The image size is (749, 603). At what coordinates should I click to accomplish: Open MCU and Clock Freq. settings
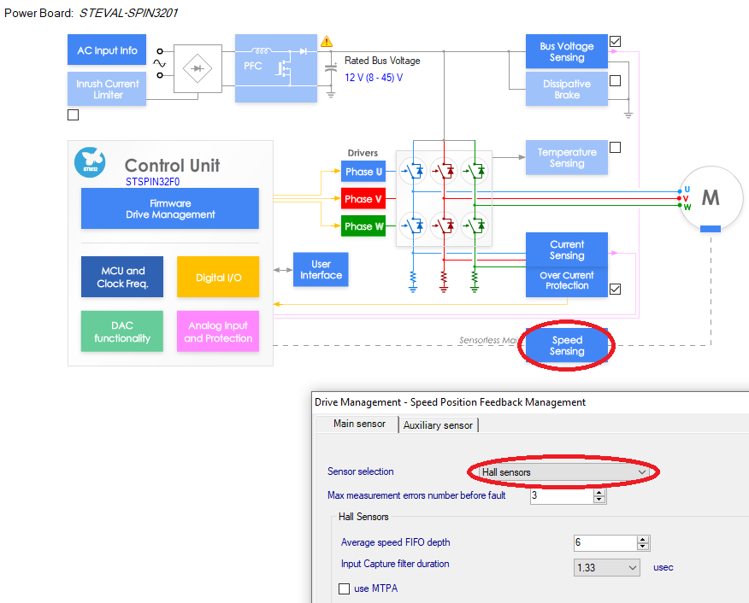pyautogui.click(x=122, y=277)
